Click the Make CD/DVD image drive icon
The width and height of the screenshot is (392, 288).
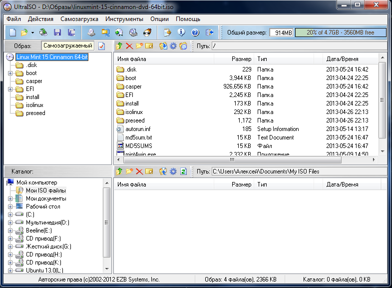[91, 32]
